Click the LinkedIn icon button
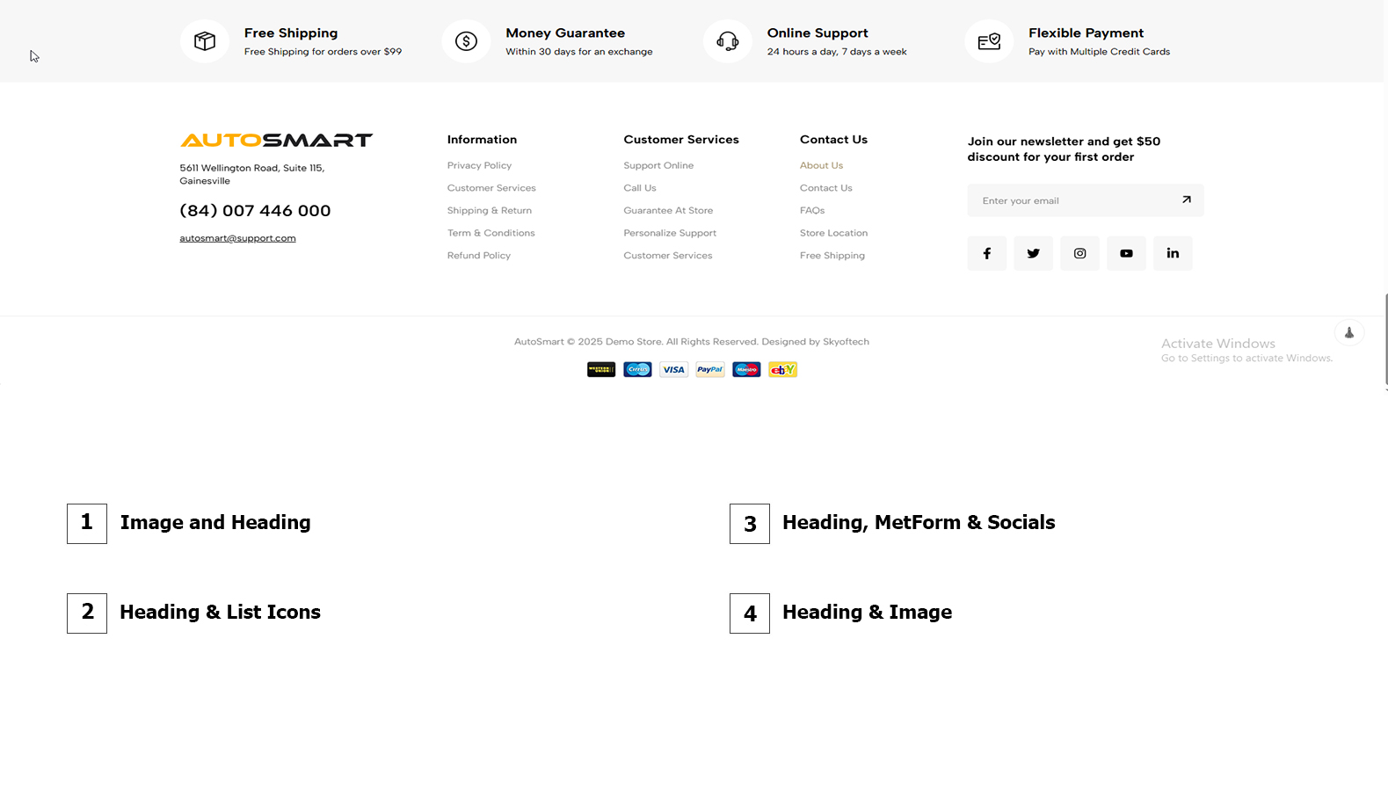Image resolution: width=1388 pixels, height=791 pixels. (1173, 253)
